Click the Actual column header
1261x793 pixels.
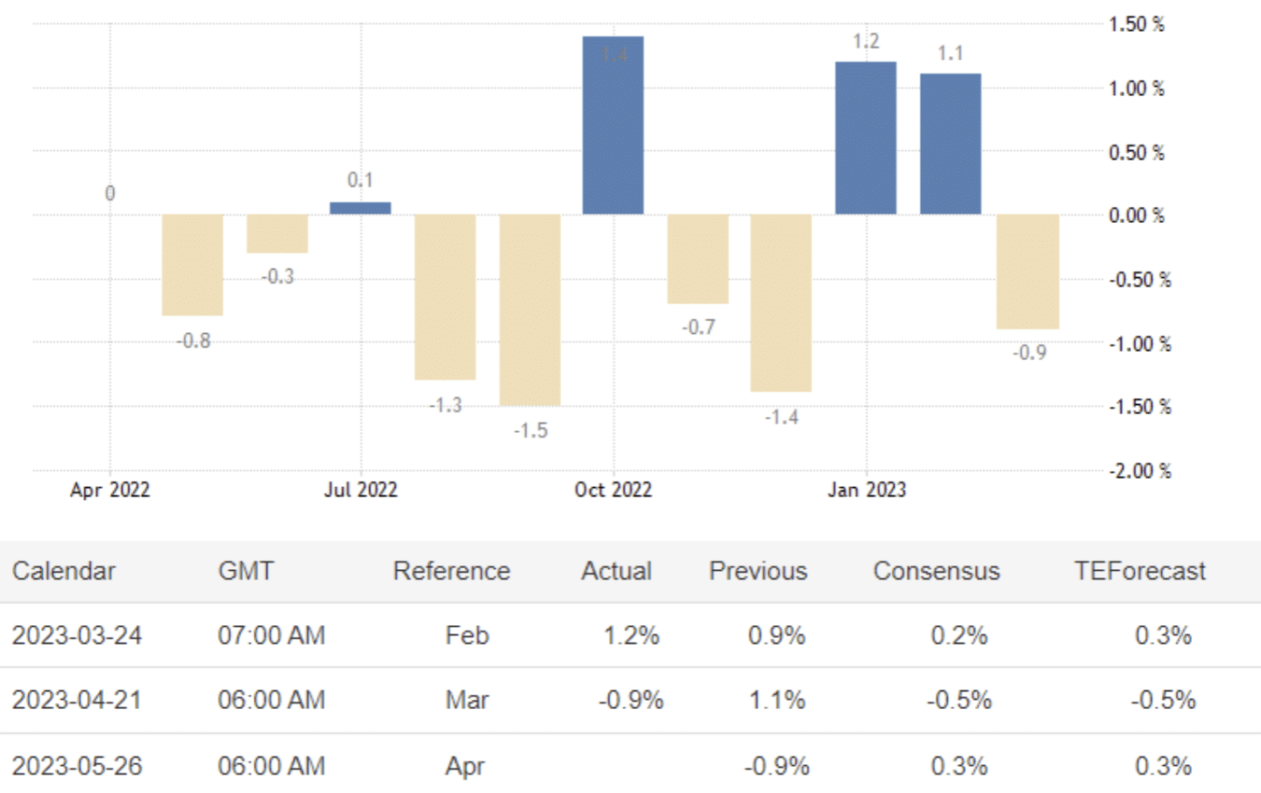(616, 571)
